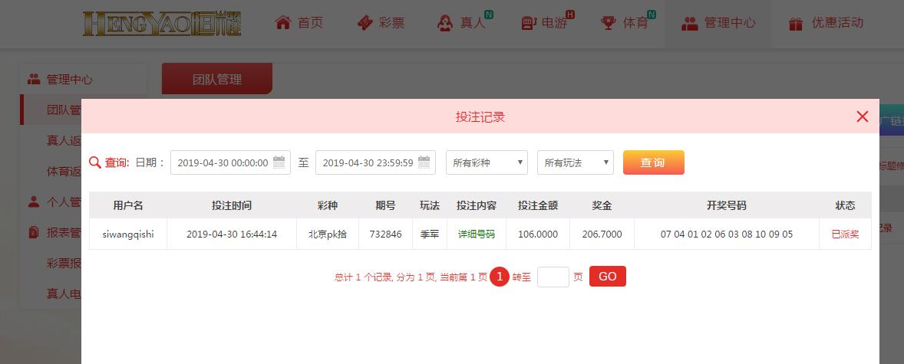Click the bet time 2019-04-30 16:44:14
904x364 pixels.
coord(232,234)
